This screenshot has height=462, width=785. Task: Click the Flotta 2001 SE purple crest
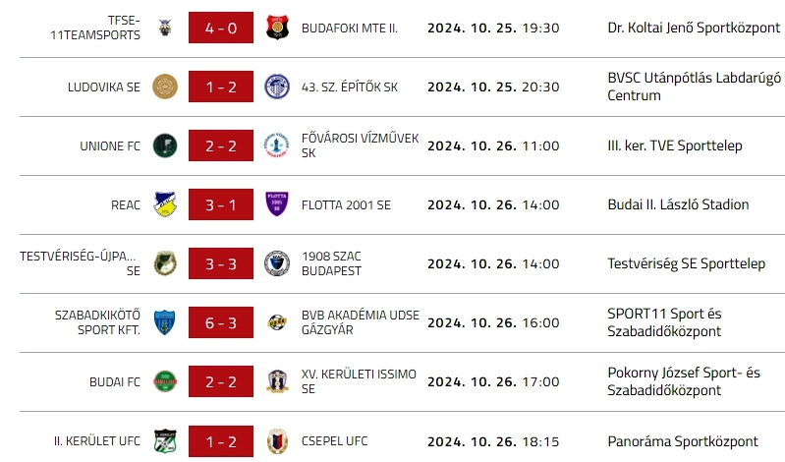[x=277, y=204]
